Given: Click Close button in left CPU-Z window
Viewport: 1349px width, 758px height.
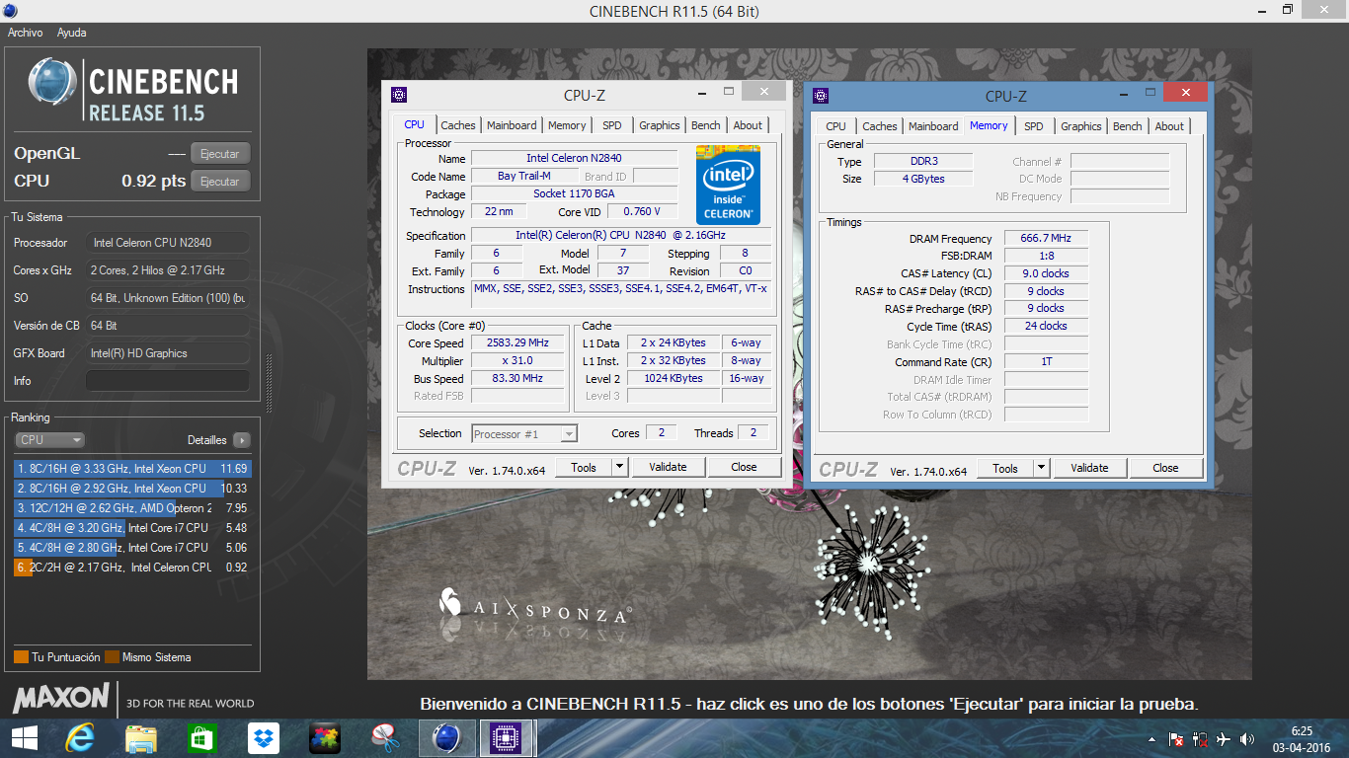Looking at the screenshot, I should coord(744,467).
